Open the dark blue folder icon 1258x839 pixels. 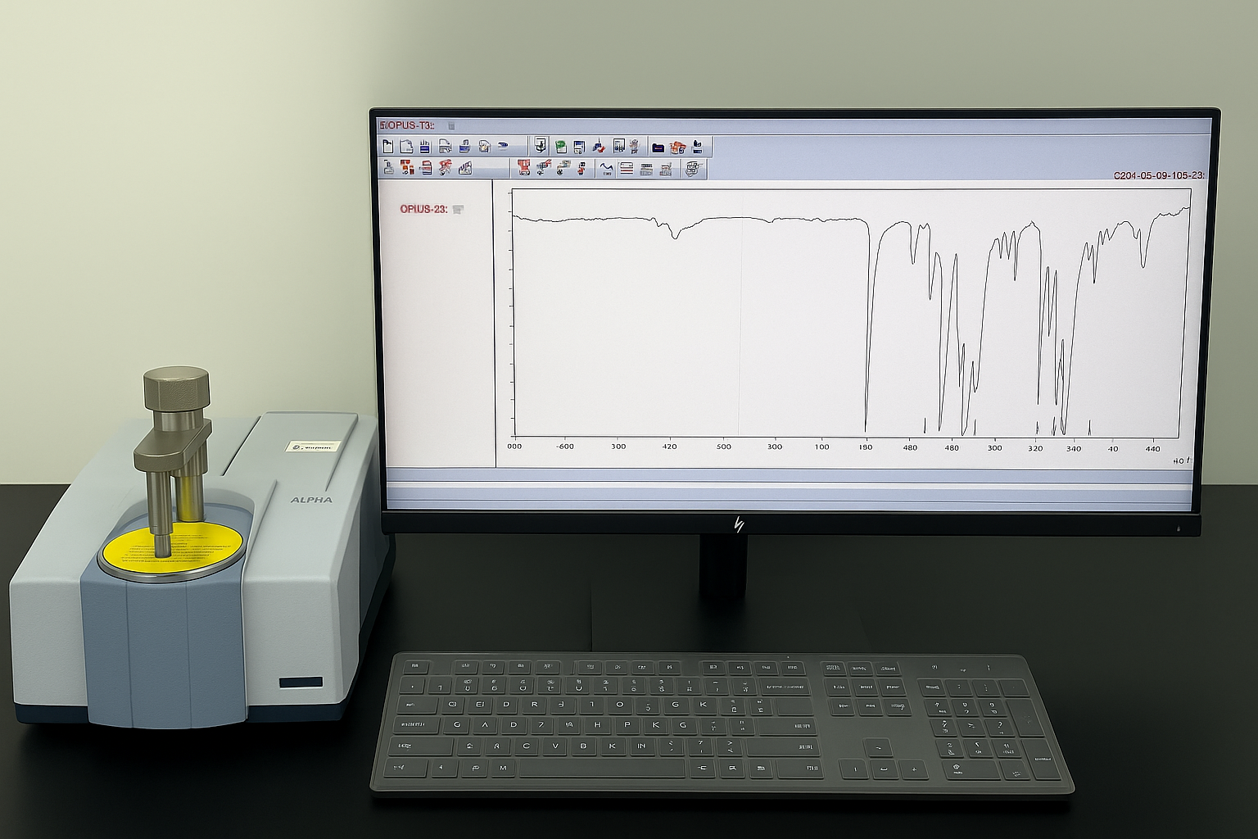658,147
